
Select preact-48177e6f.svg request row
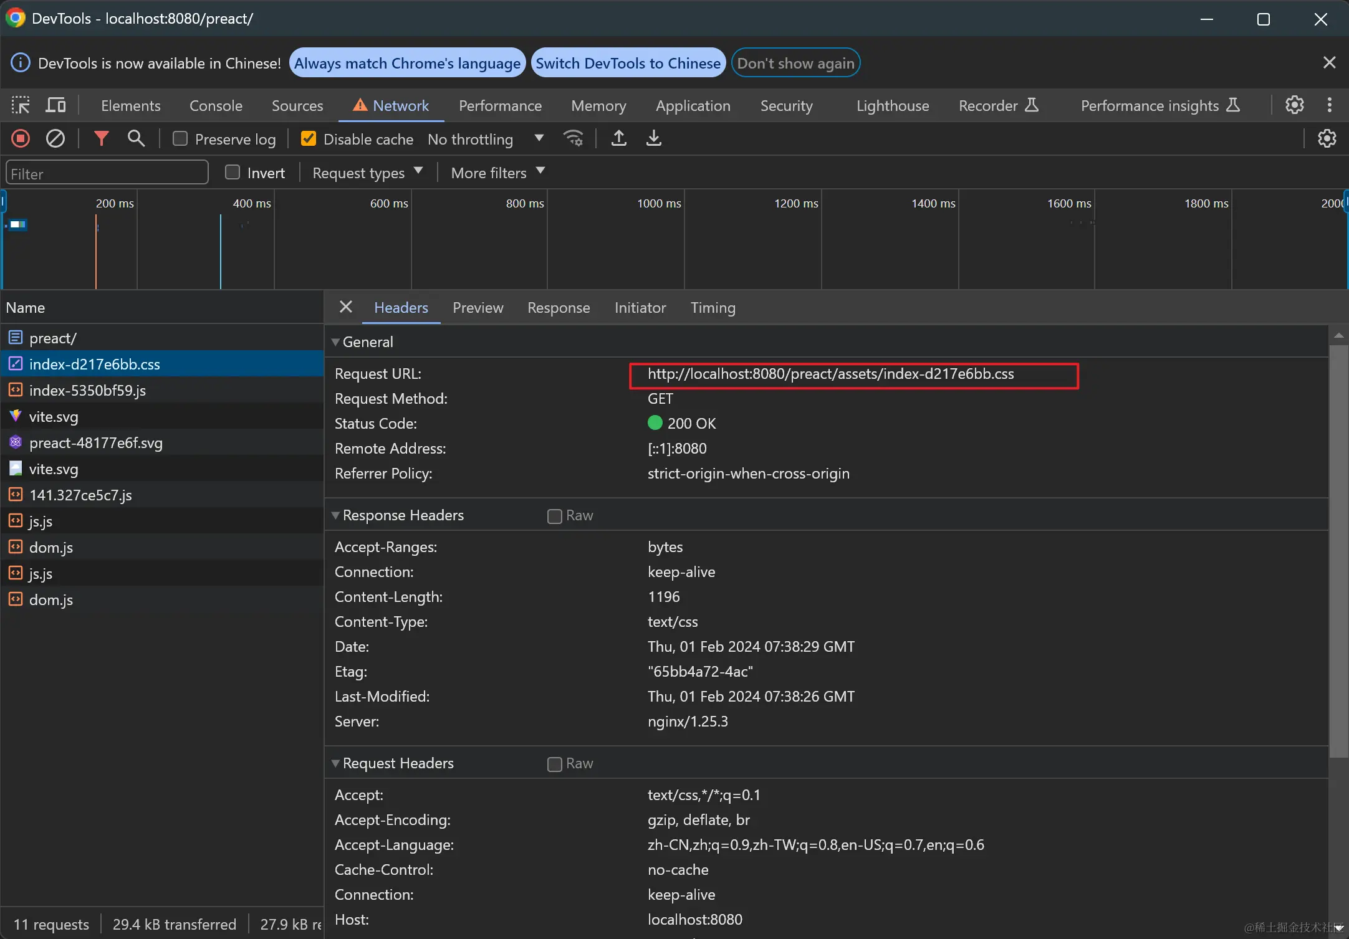[162, 442]
